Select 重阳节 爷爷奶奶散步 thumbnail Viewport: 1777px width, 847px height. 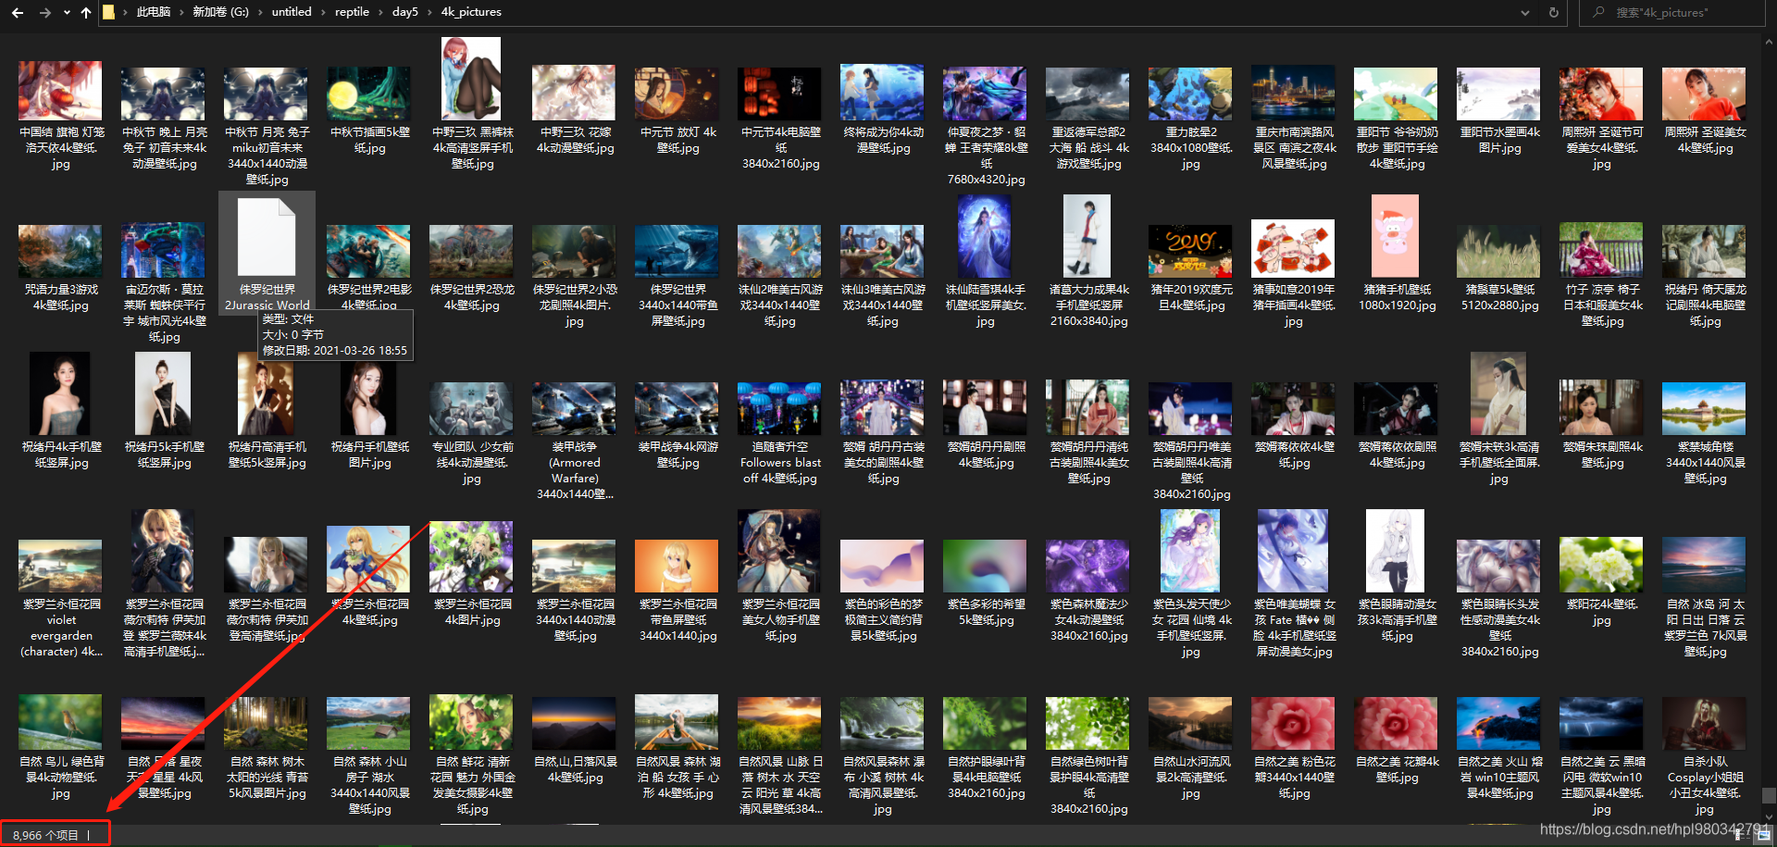[x=1396, y=93]
